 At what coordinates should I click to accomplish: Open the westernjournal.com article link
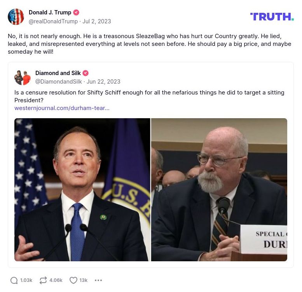62,108
